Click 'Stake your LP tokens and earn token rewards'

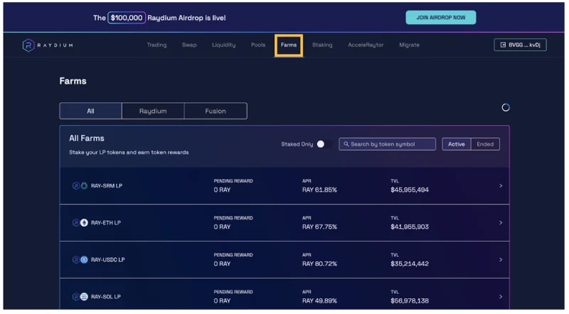[x=129, y=152]
